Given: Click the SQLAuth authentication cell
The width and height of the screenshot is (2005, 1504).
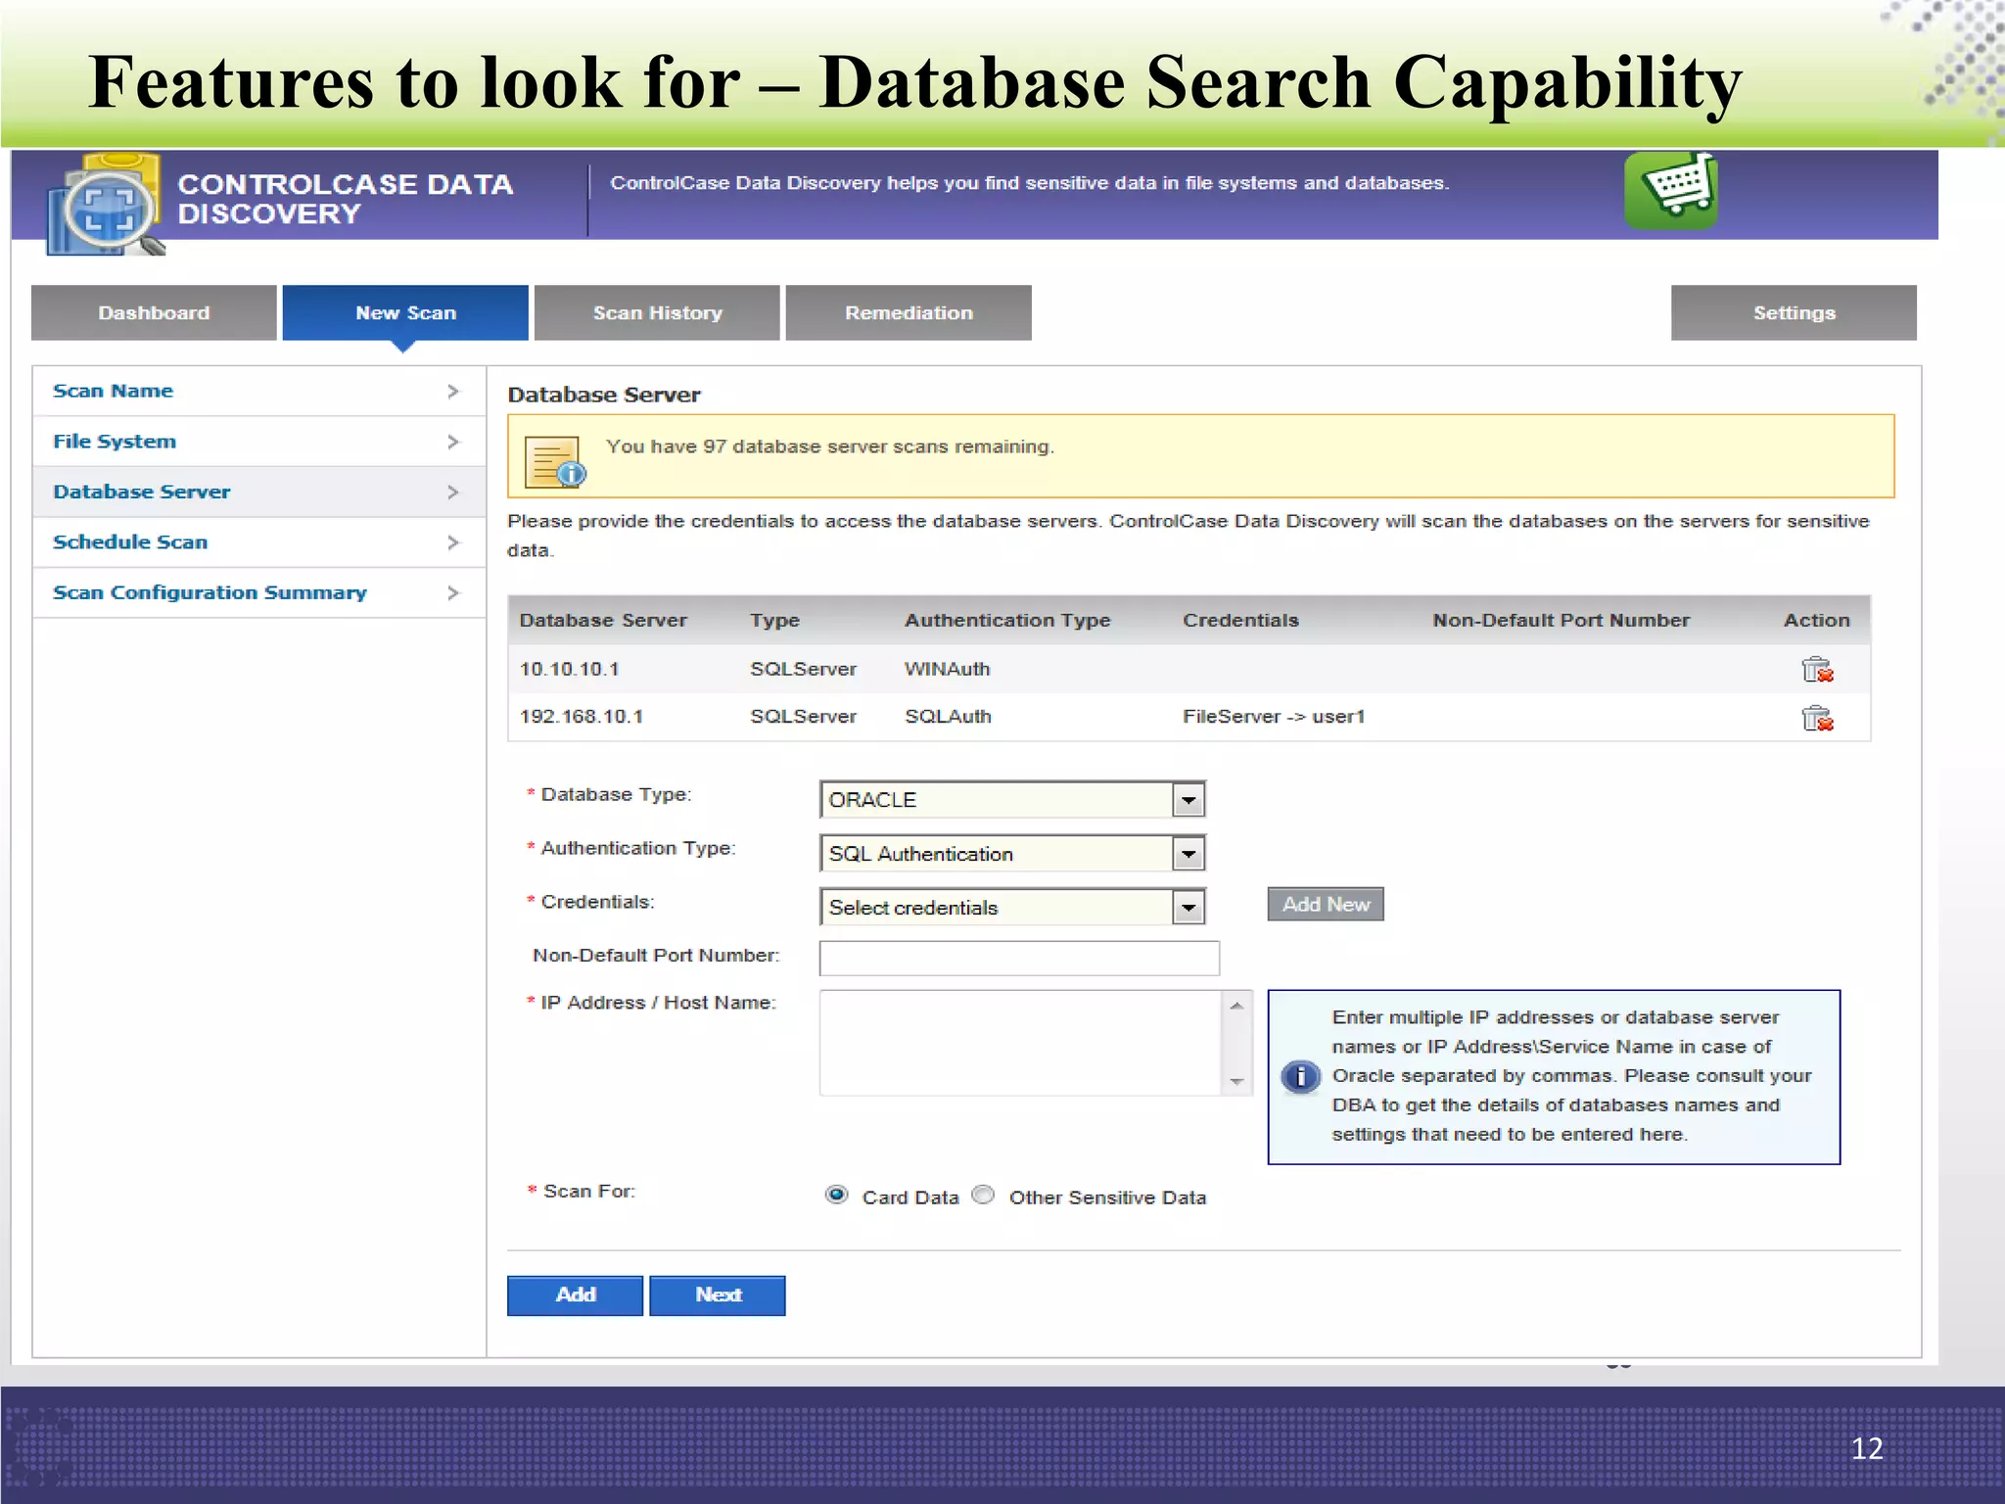Looking at the screenshot, I should (x=948, y=717).
